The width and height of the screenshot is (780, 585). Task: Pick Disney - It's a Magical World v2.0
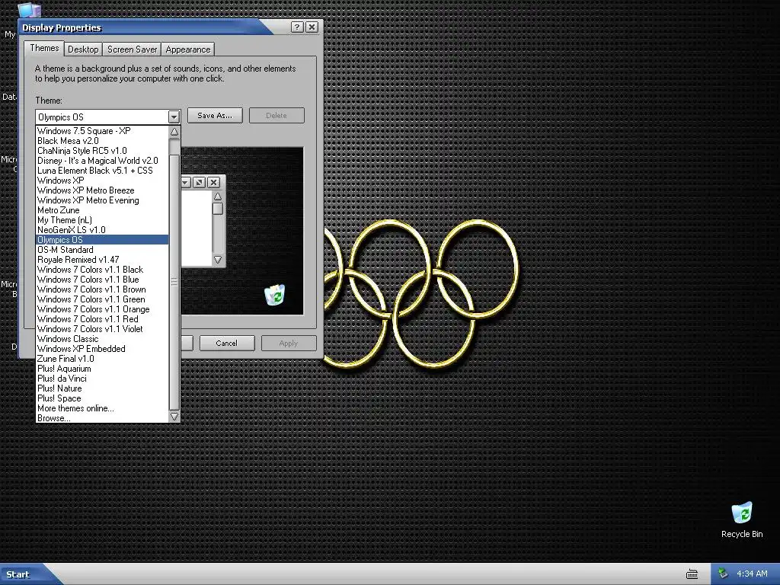102,161
